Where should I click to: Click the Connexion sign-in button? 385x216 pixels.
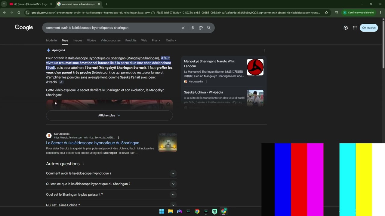pyautogui.click(x=369, y=28)
